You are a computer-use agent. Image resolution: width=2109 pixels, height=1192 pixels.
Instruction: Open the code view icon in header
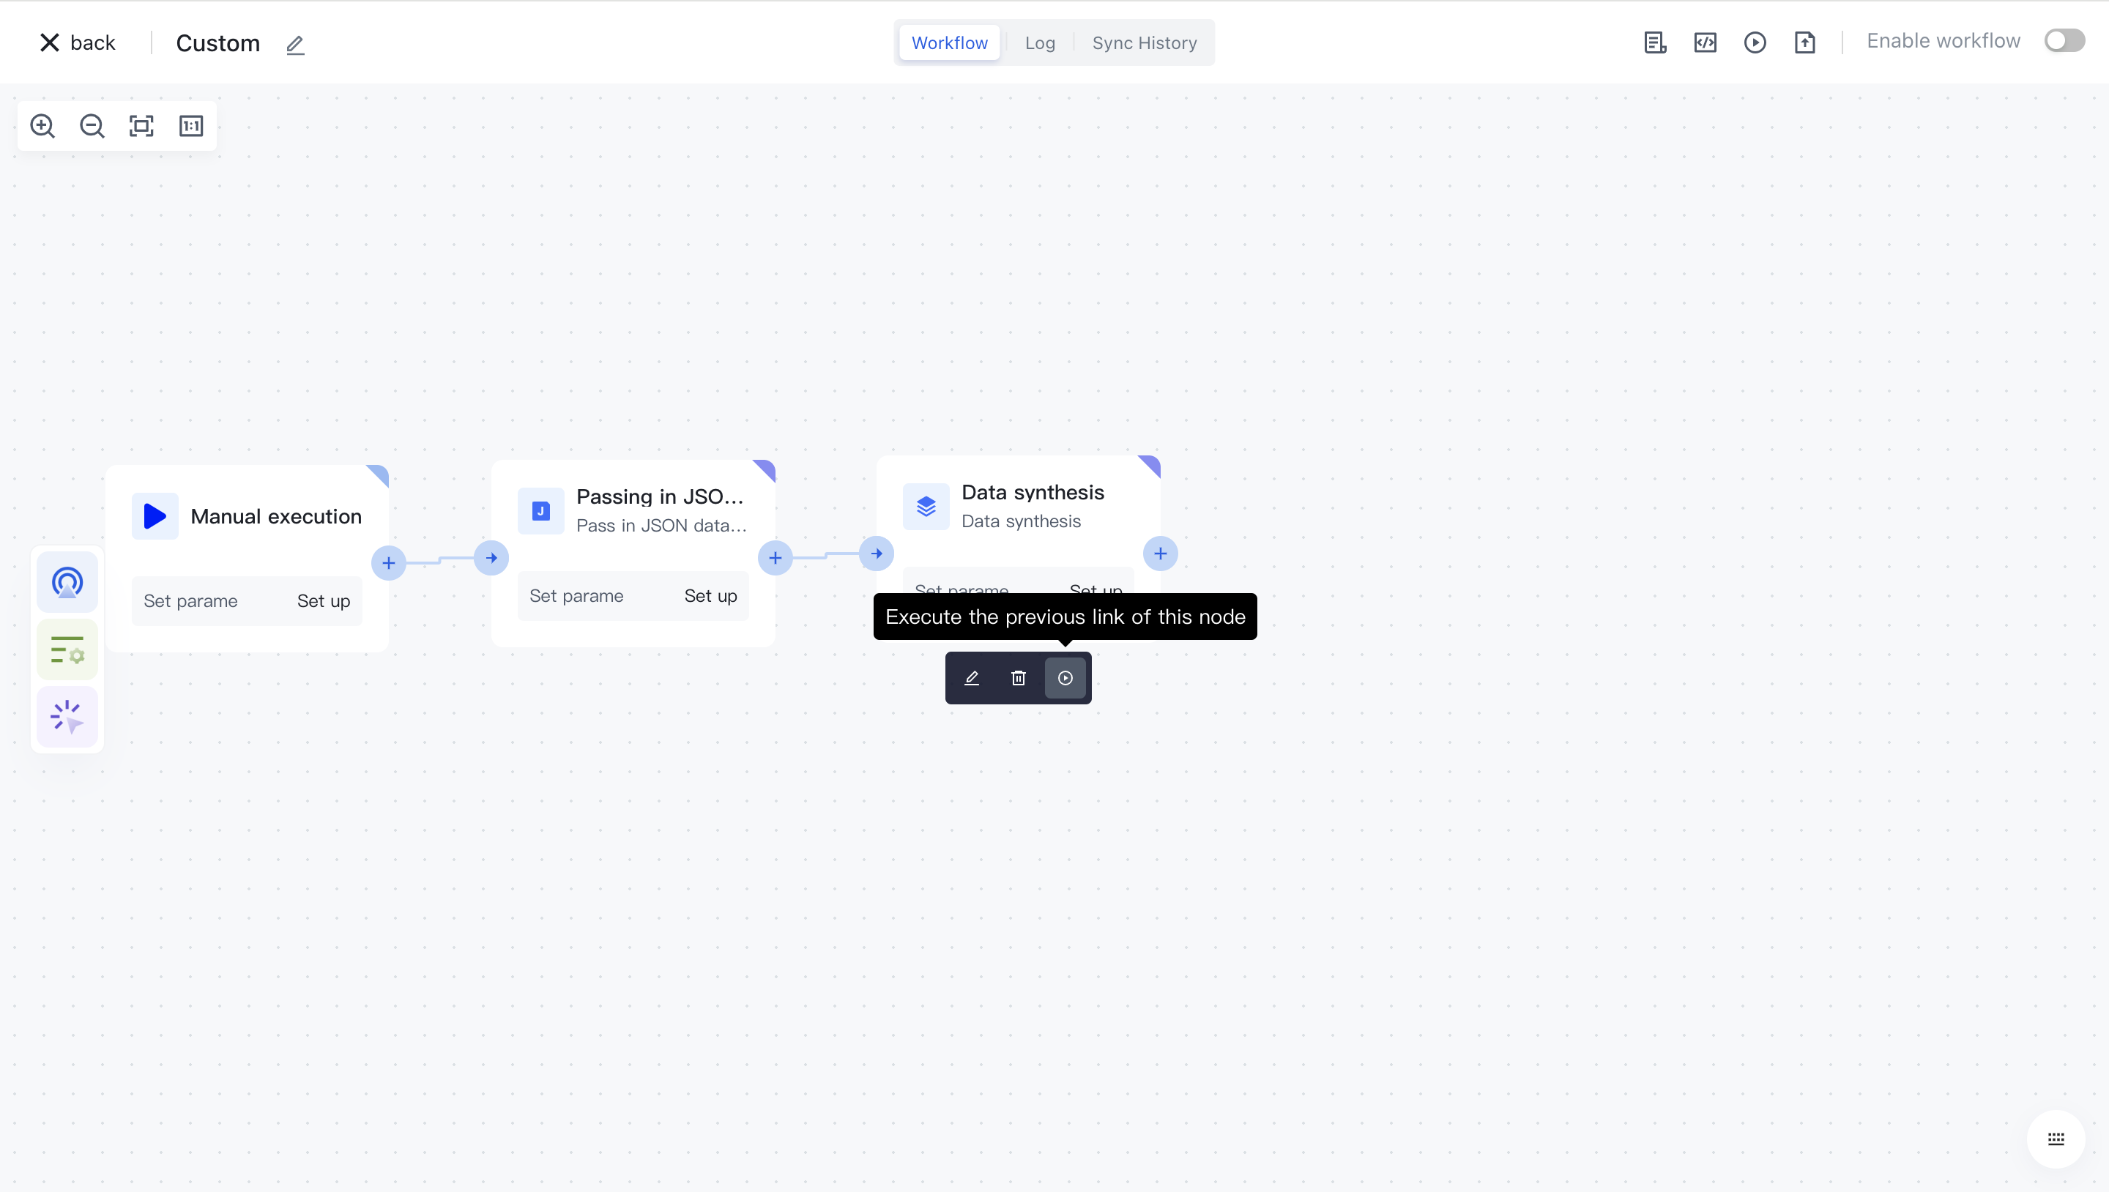coord(1706,42)
